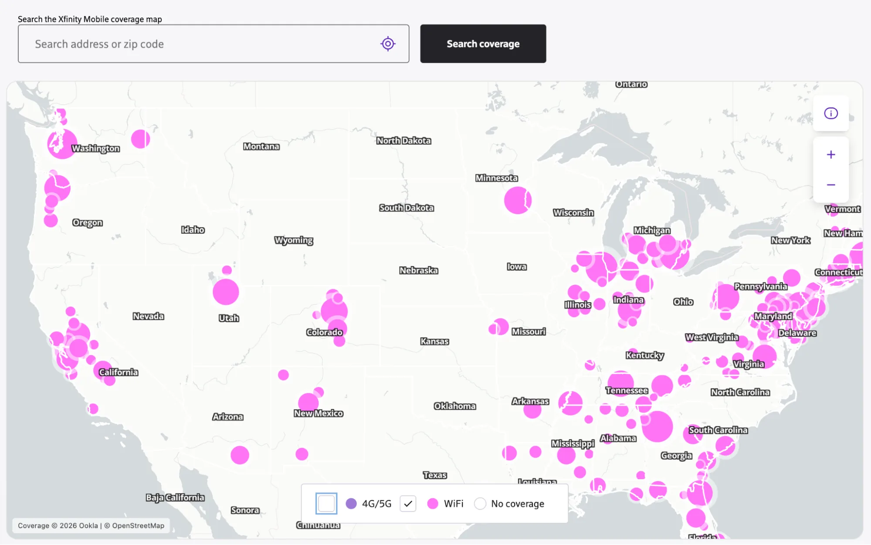Click the Maryland state label
Image resolution: width=871 pixels, height=545 pixels.
pyautogui.click(x=773, y=317)
